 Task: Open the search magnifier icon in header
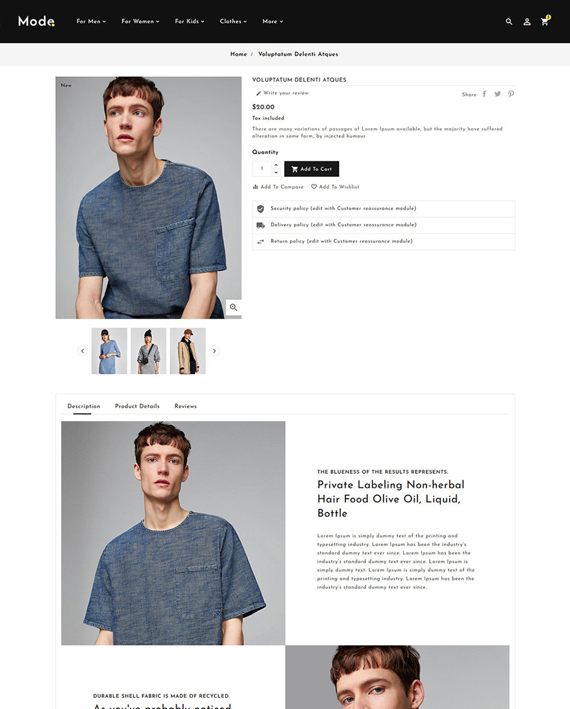point(509,21)
